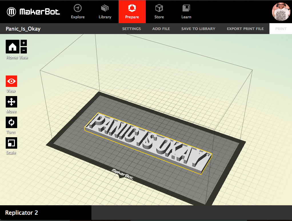
Task: Click Save to Library
Action: tap(198, 29)
